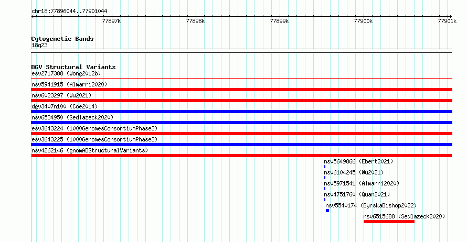This screenshot has width=467, height=242.
Task: Click the red bar under esv3643224
Action: 241,134
